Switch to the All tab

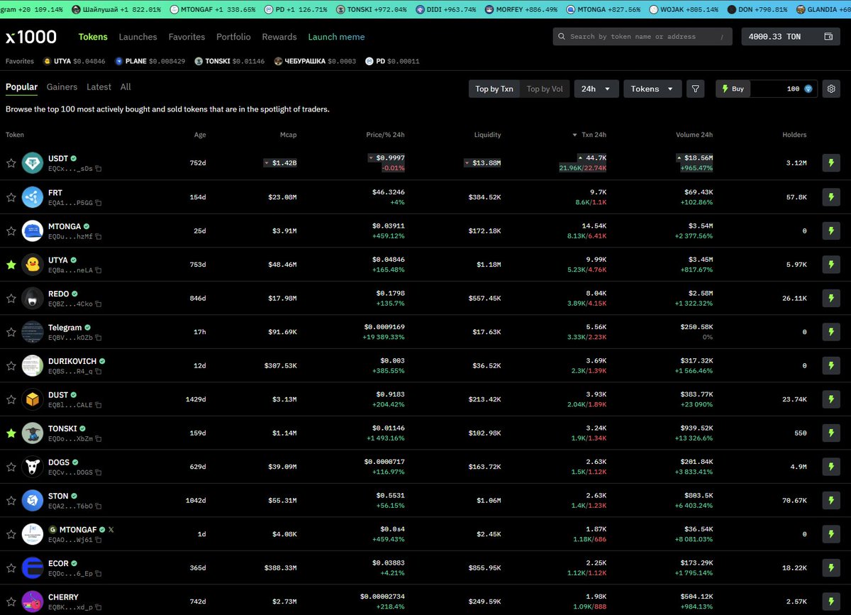pos(126,87)
